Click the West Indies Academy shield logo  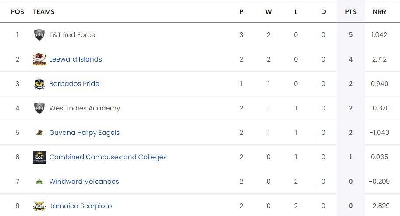tap(39, 108)
